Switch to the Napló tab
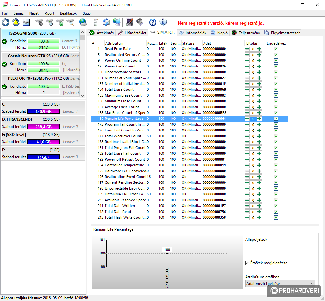This screenshot has width=325, height=301. coord(219,33)
